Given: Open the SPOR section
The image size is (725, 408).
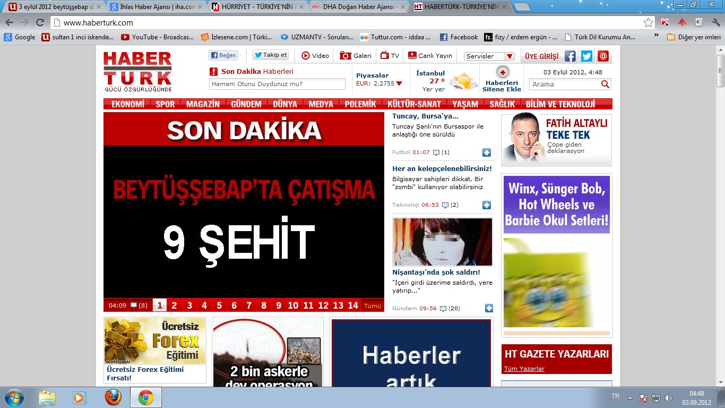Looking at the screenshot, I should coord(165,104).
